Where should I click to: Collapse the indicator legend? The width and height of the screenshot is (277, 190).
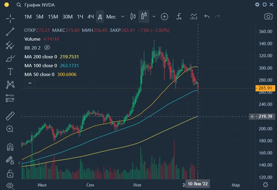[30, 83]
